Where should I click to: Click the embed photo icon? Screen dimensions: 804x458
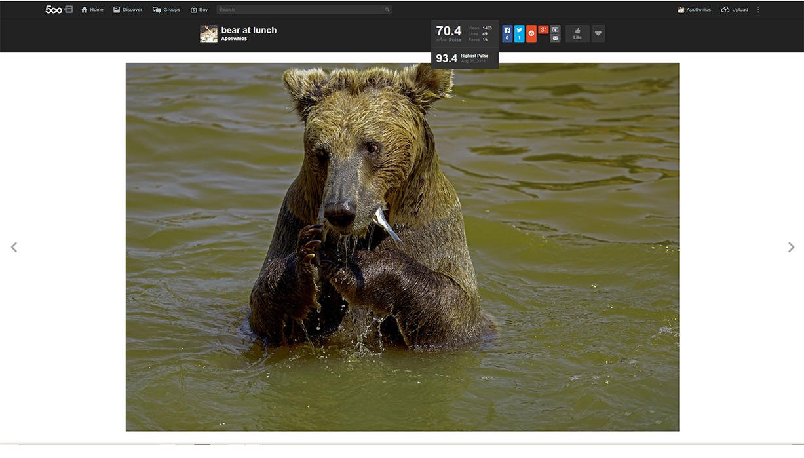[556, 29]
